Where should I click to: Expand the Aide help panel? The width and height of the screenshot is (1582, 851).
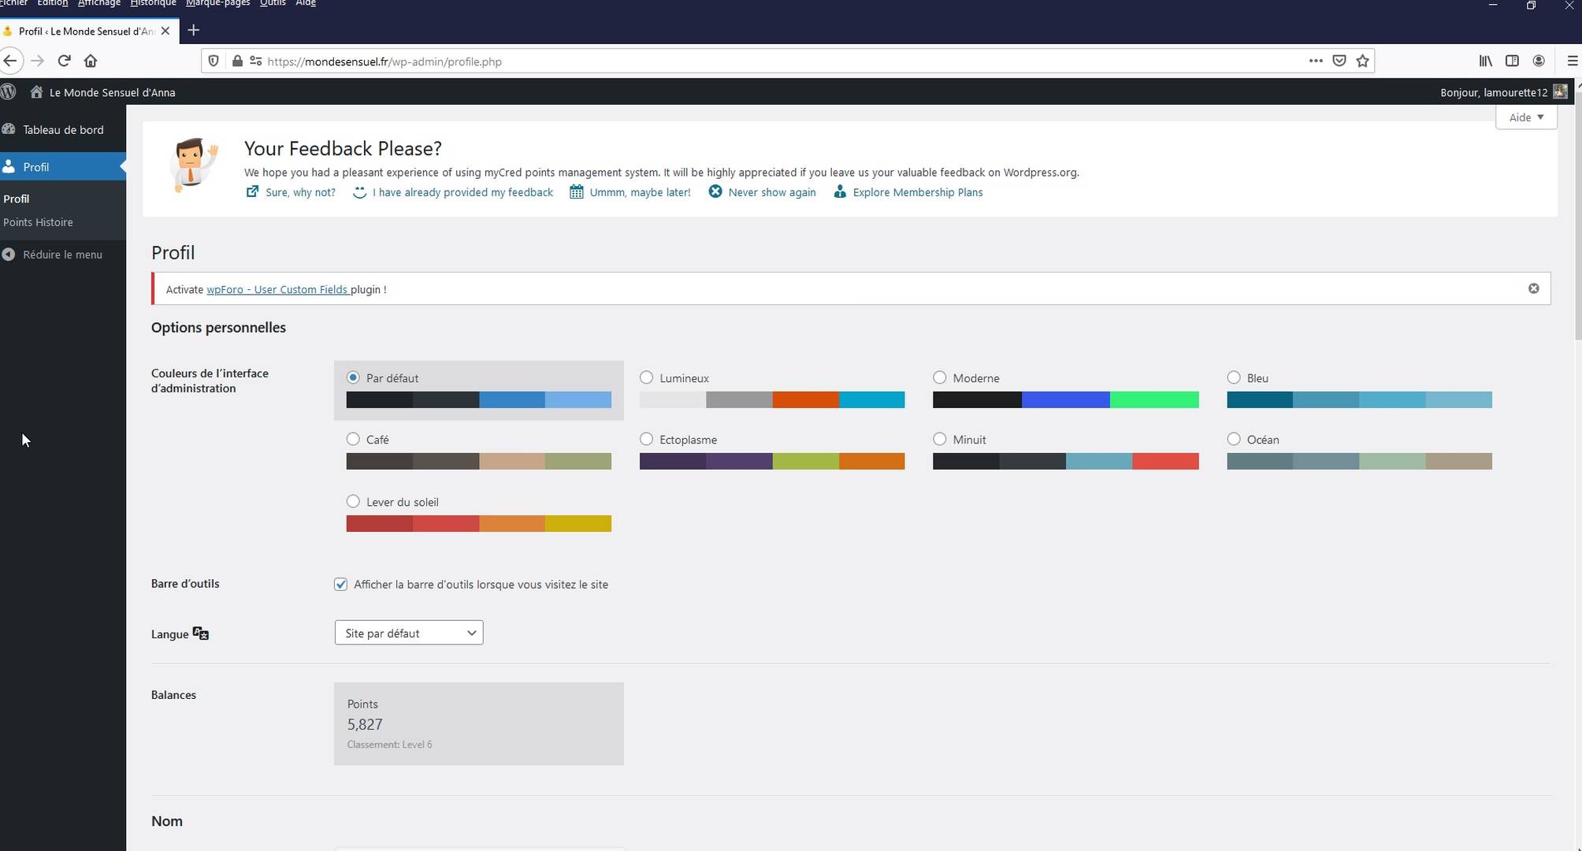click(x=1526, y=117)
